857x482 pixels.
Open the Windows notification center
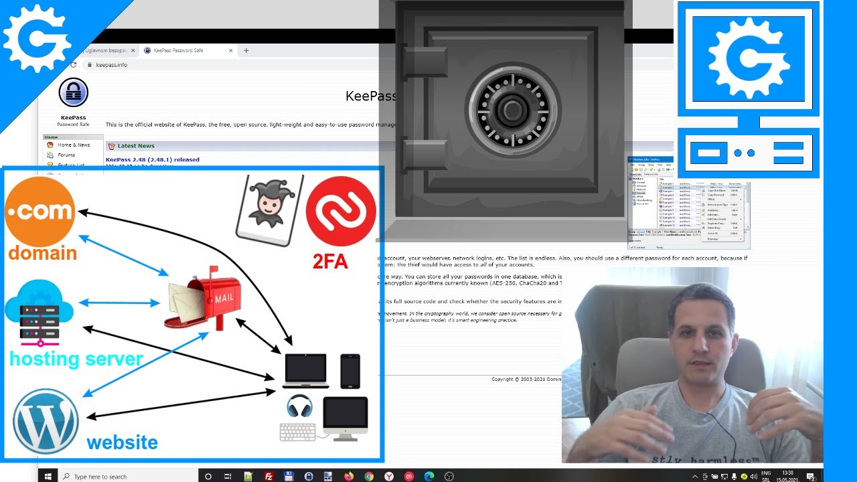tap(810, 476)
